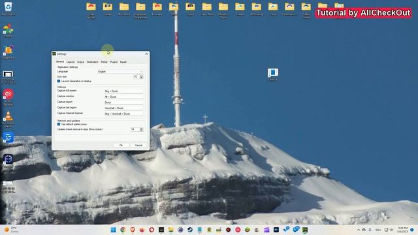Click the Capture last region hotkey field
This screenshot has height=235, width=418.
click(x=123, y=108)
